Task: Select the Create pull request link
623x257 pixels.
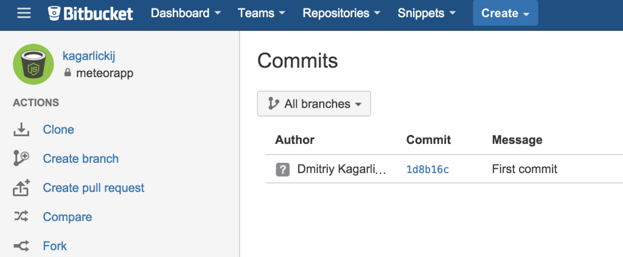Action: tap(94, 188)
